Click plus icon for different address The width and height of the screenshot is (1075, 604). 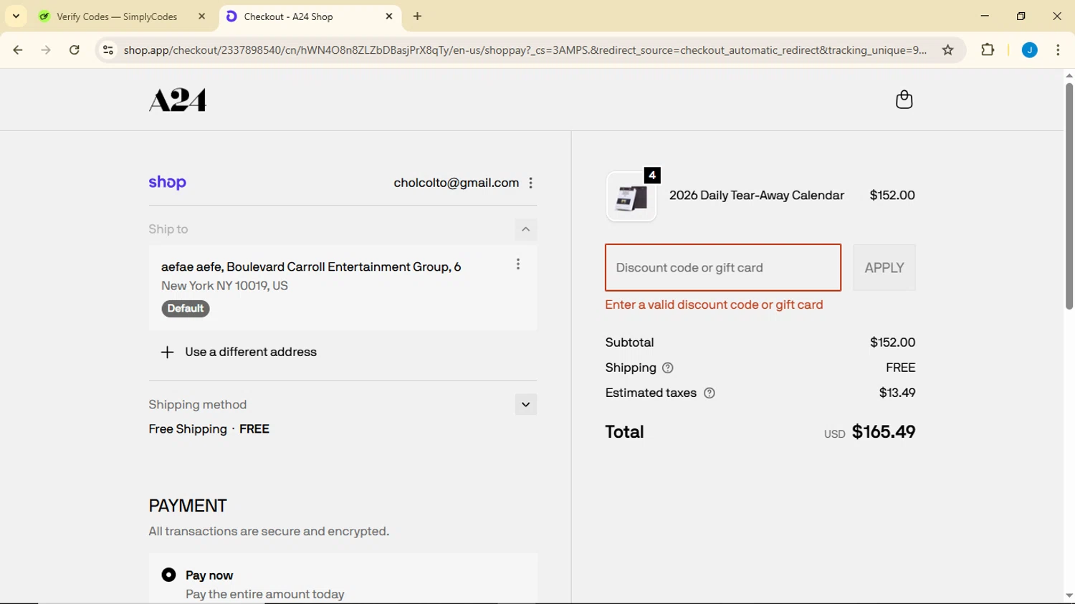tap(167, 353)
